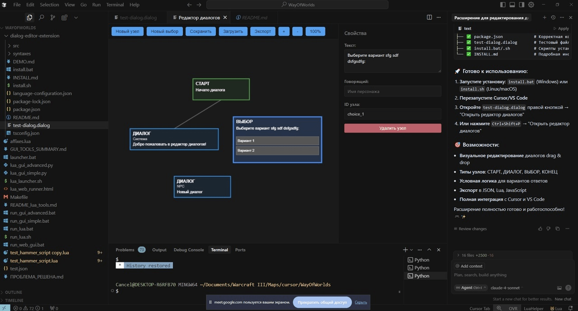The width and height of the screenshot is (578, 311).
Task: Close the AI chat panel
Action: [571, 18]
